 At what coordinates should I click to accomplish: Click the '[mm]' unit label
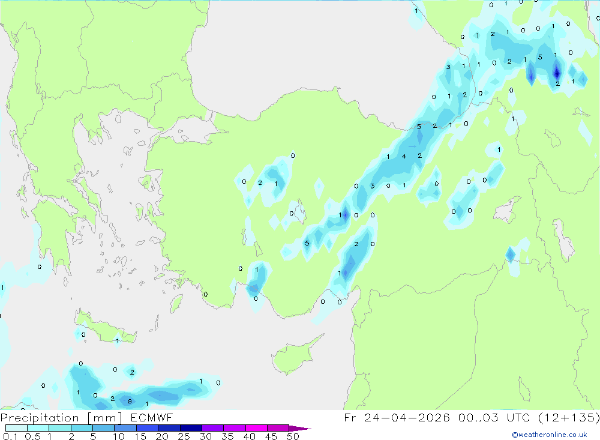click(x=105, y=418)
